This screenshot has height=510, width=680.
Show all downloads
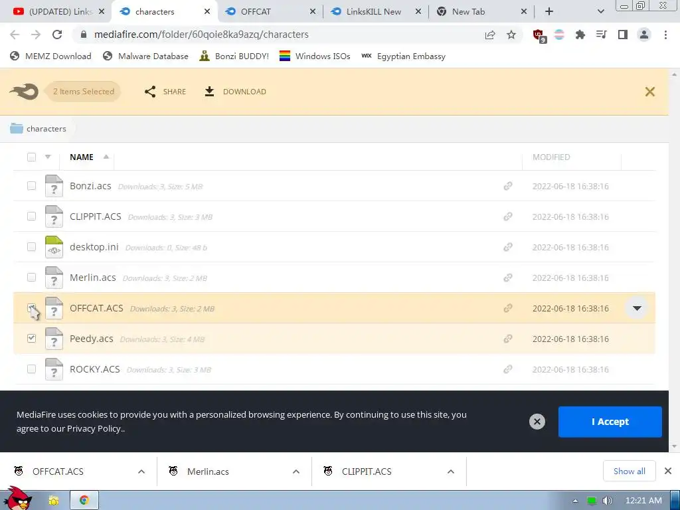tap(630, 471)
